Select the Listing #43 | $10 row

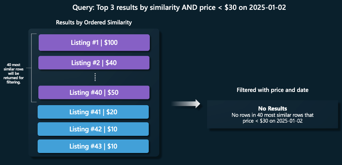pos(93,146)
